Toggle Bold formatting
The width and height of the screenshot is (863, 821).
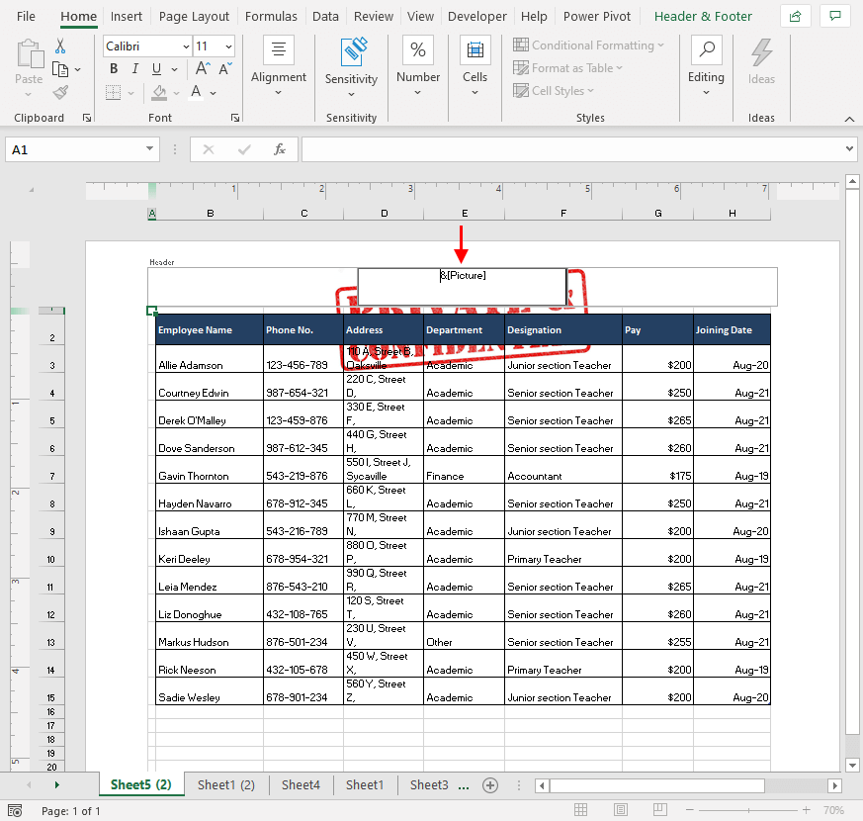point(113,68)
